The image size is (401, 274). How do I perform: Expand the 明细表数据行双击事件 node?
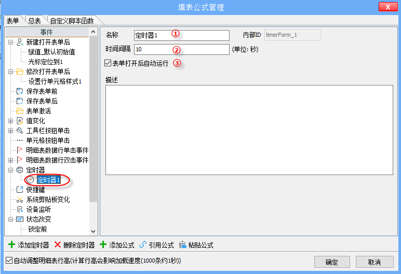coord(10,160)
